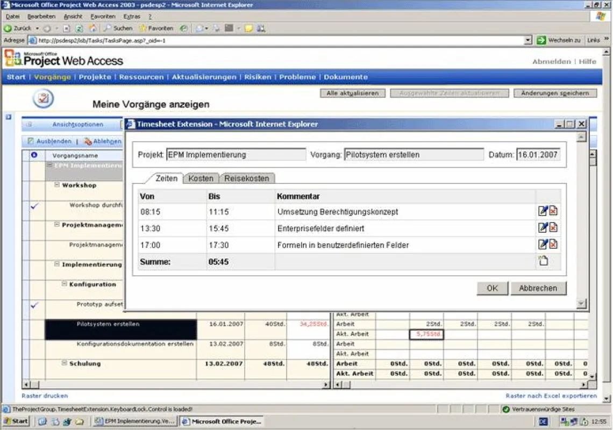The image size is (613, 430).
Task: Collapse the Schulung summary task
Action: tap(65, 363)
